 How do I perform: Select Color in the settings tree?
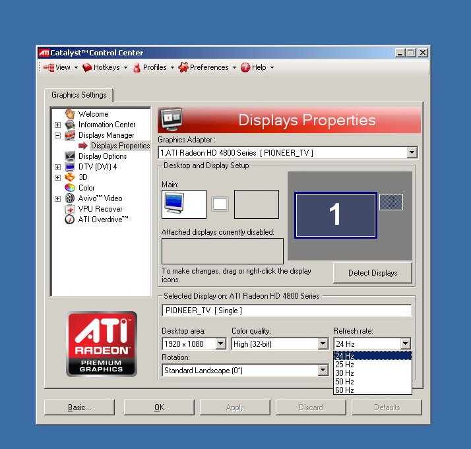point(86,188)
